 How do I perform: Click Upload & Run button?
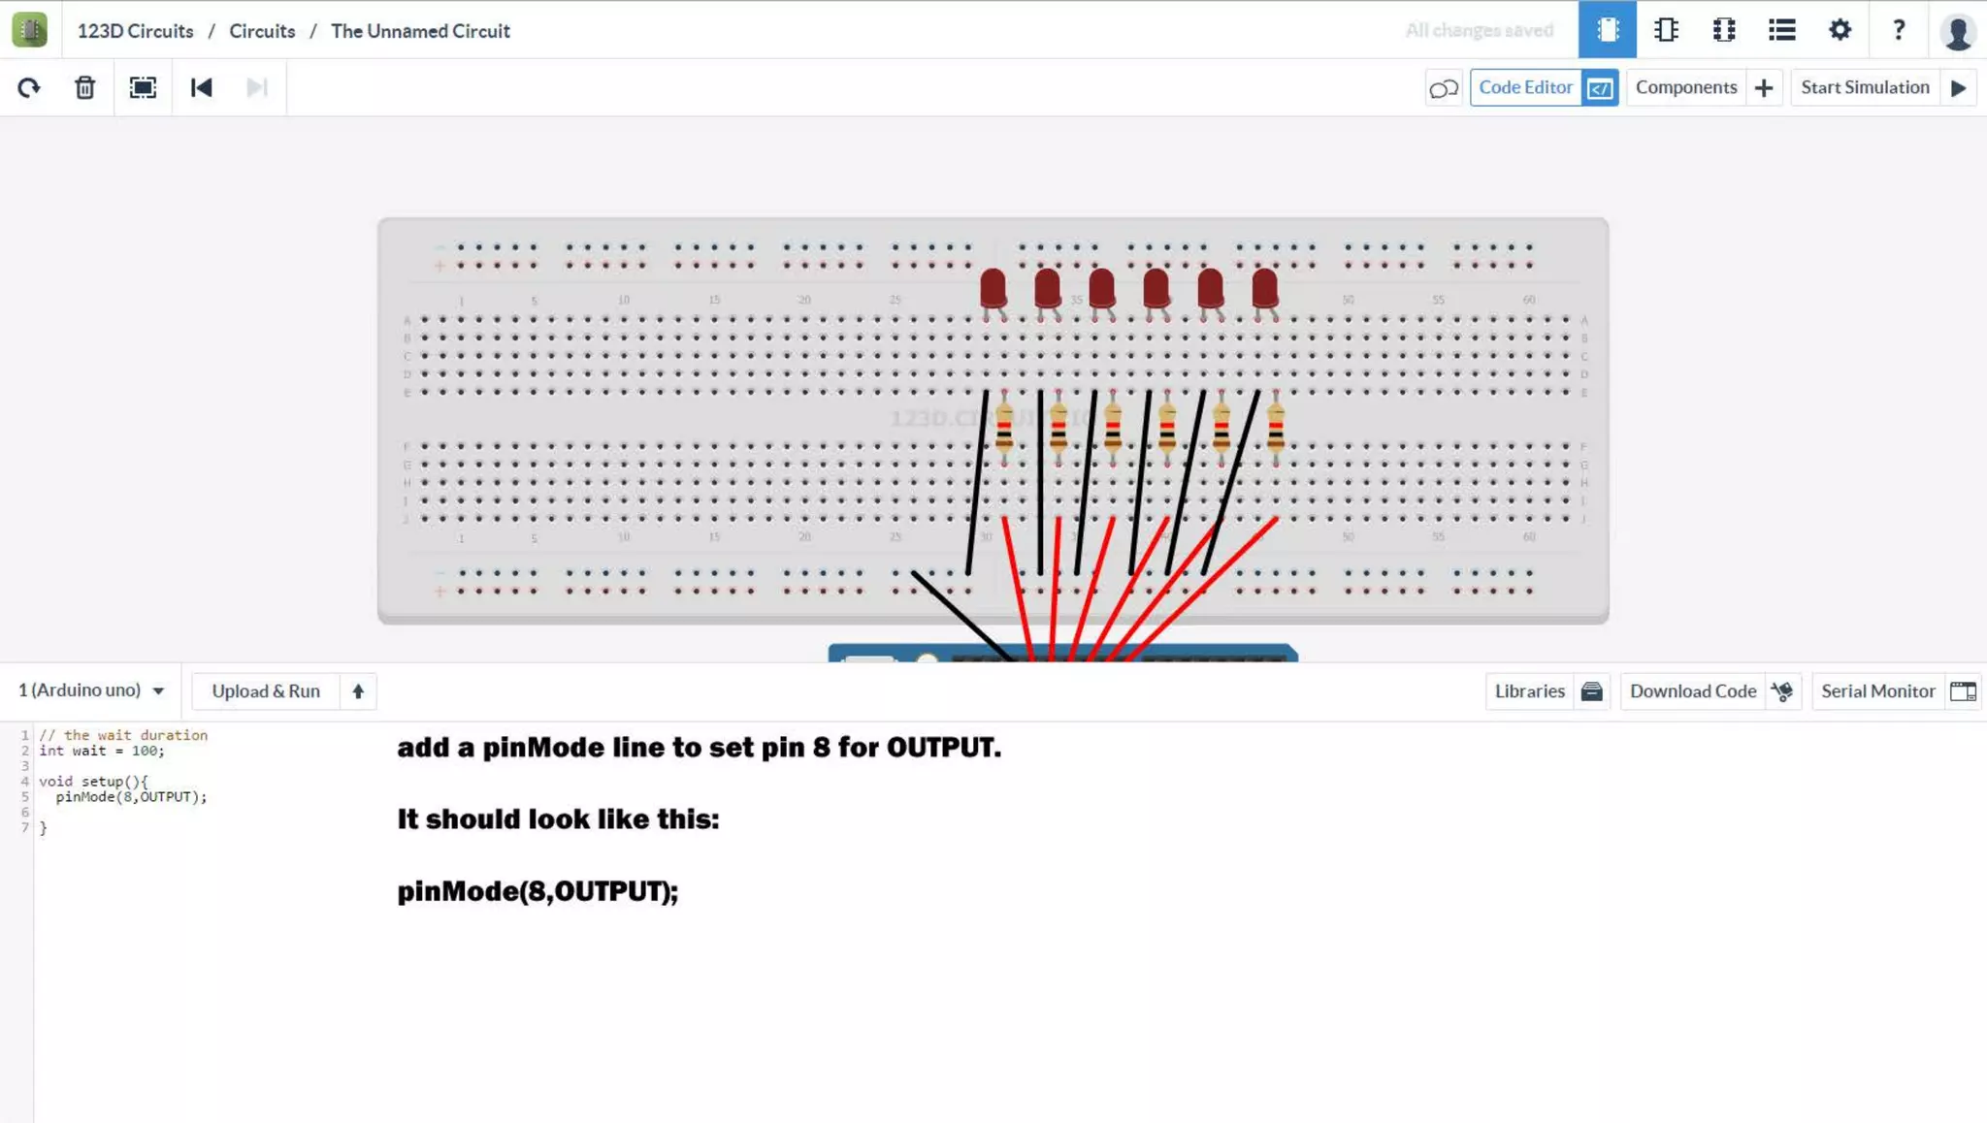click(x=266, y=691)
